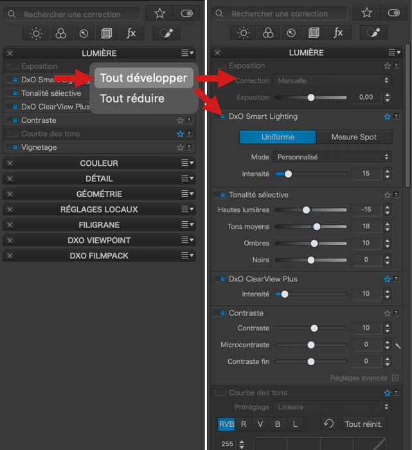Image resolution: width=412 pixels, height=450 pixels.
Task: Toggle active corrections switch in left panel
Action: (187, 14)
